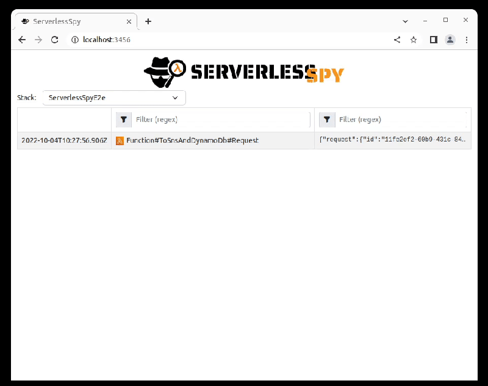488x386 pixels.
Task: Open the three-dot Chrome menu
Action: (465, 39)
